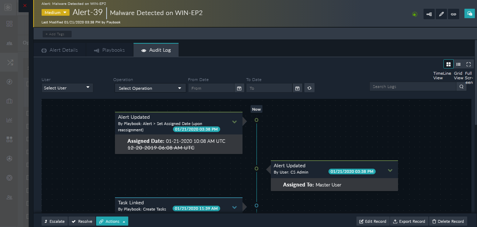
Task: Open the Select User dropdown
Action: click(67, 88)
